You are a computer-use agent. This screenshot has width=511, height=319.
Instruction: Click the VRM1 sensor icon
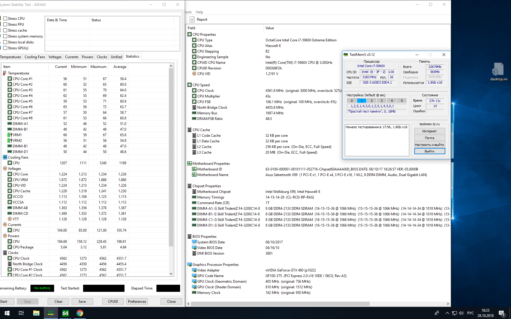[x=10, y=135]
